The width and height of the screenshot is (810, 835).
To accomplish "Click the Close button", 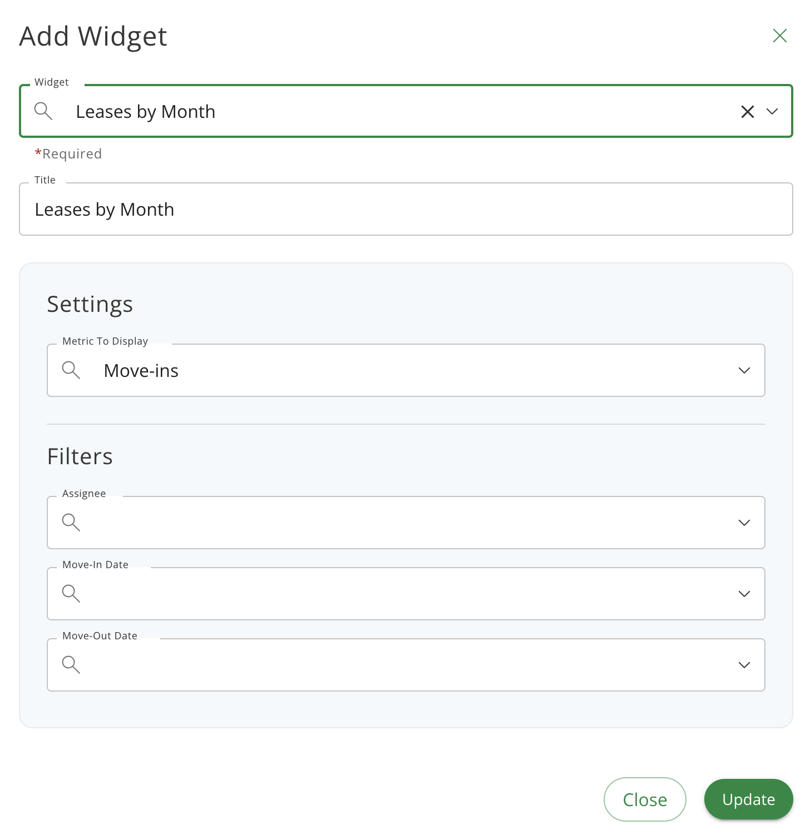I will coord(645,799).
